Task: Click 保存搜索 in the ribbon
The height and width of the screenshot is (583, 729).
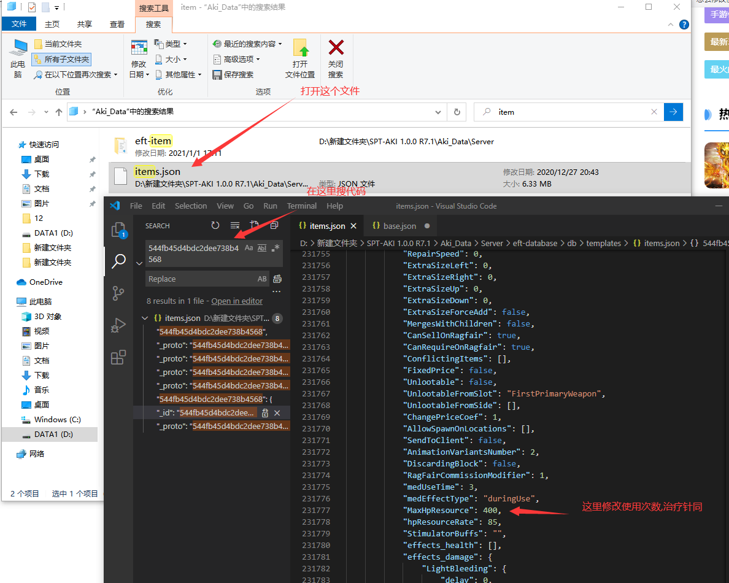Action: coord(233,75)
